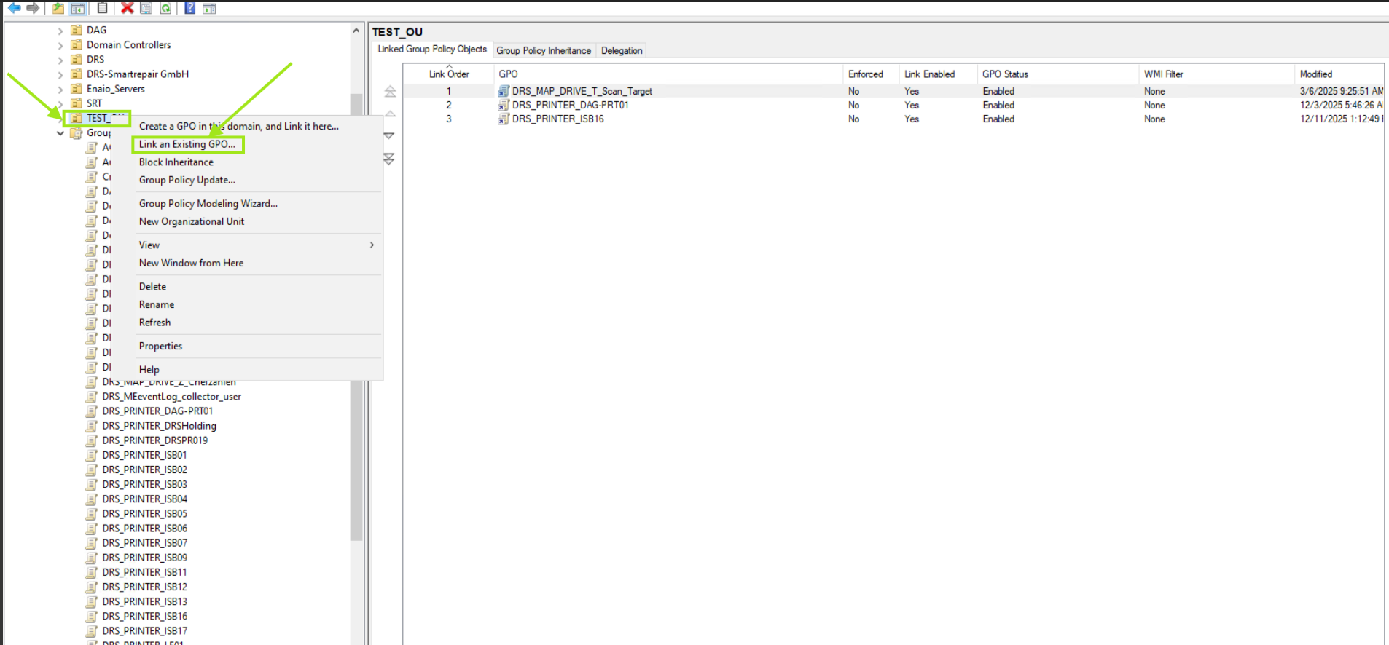Click the red X Delete toolbar icon
Screen dimensions: 1389x645
pos(127,8)
